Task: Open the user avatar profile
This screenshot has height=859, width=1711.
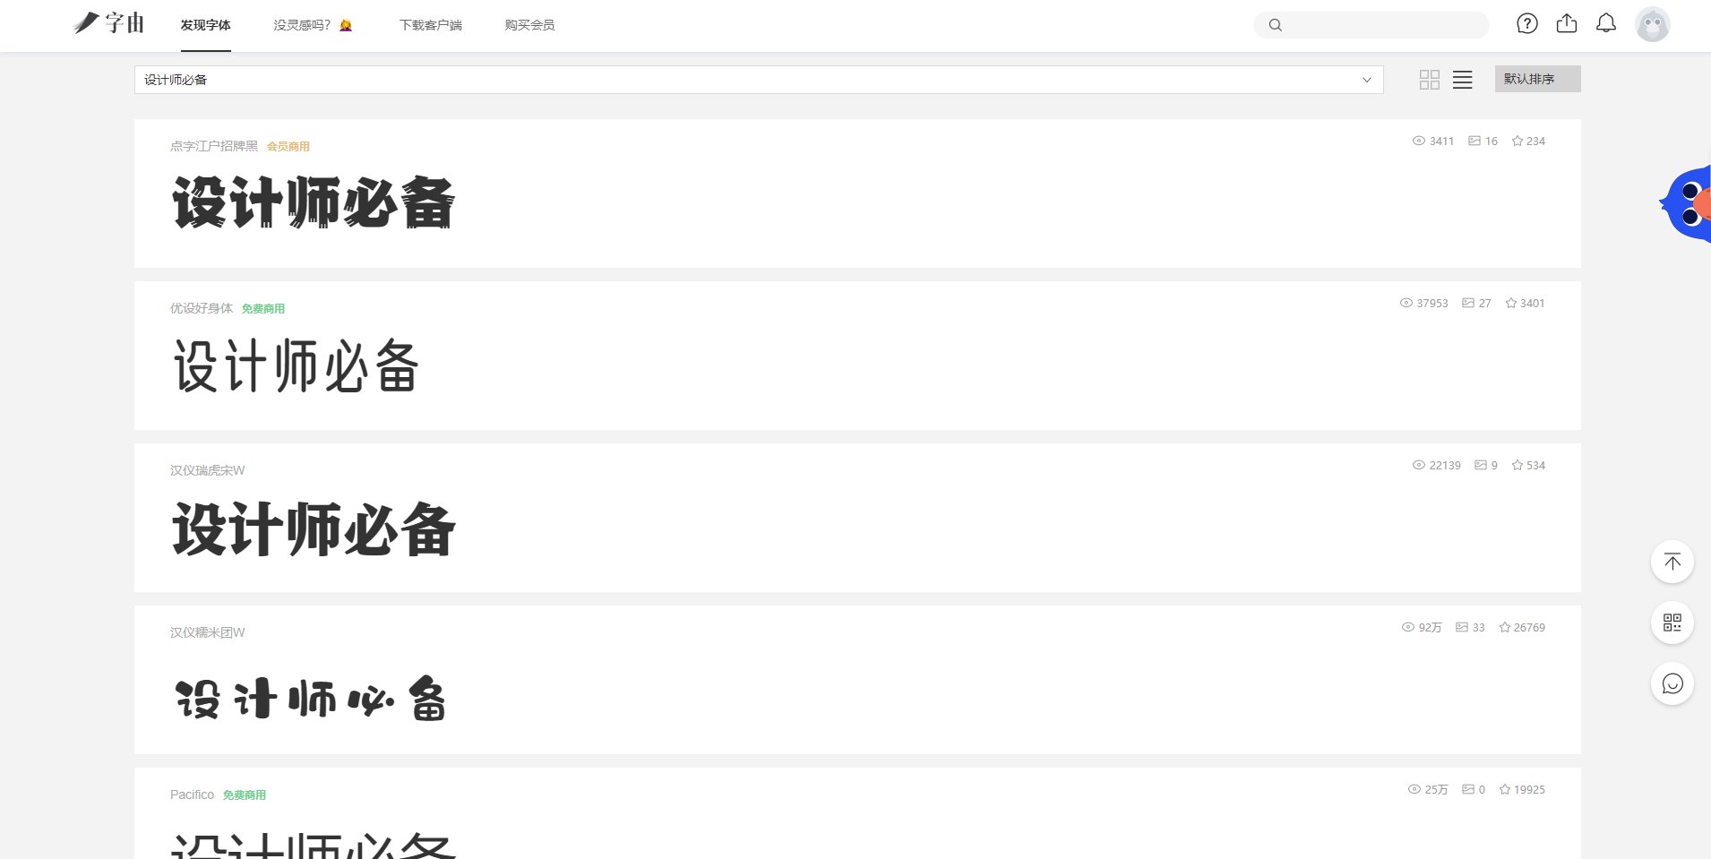Action: [x=1652, y=25]
